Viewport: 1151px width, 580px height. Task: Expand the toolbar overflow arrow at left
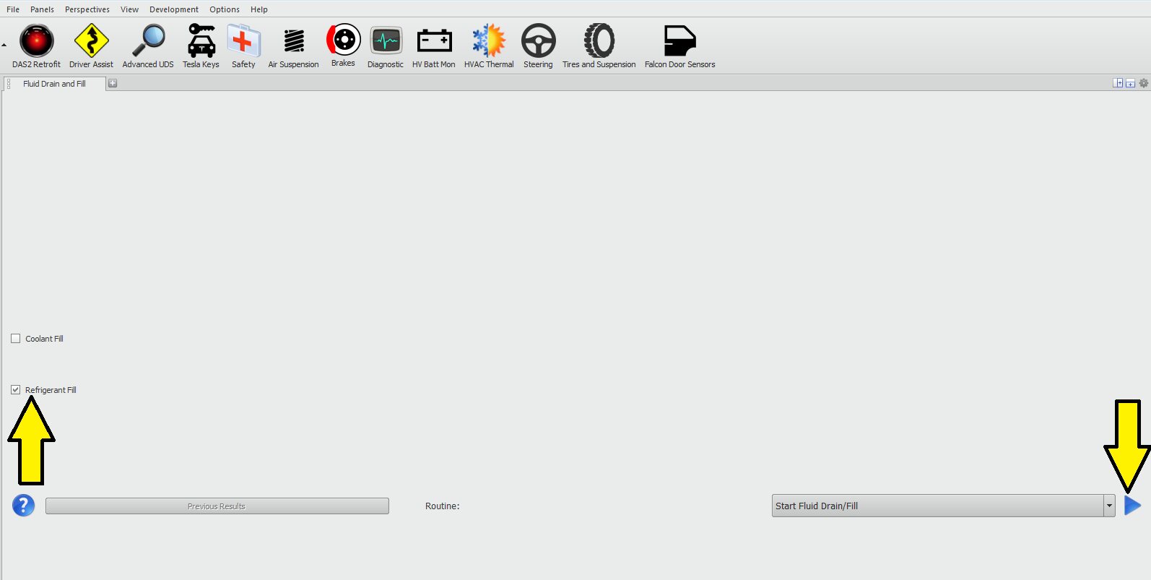click(4, 45)
